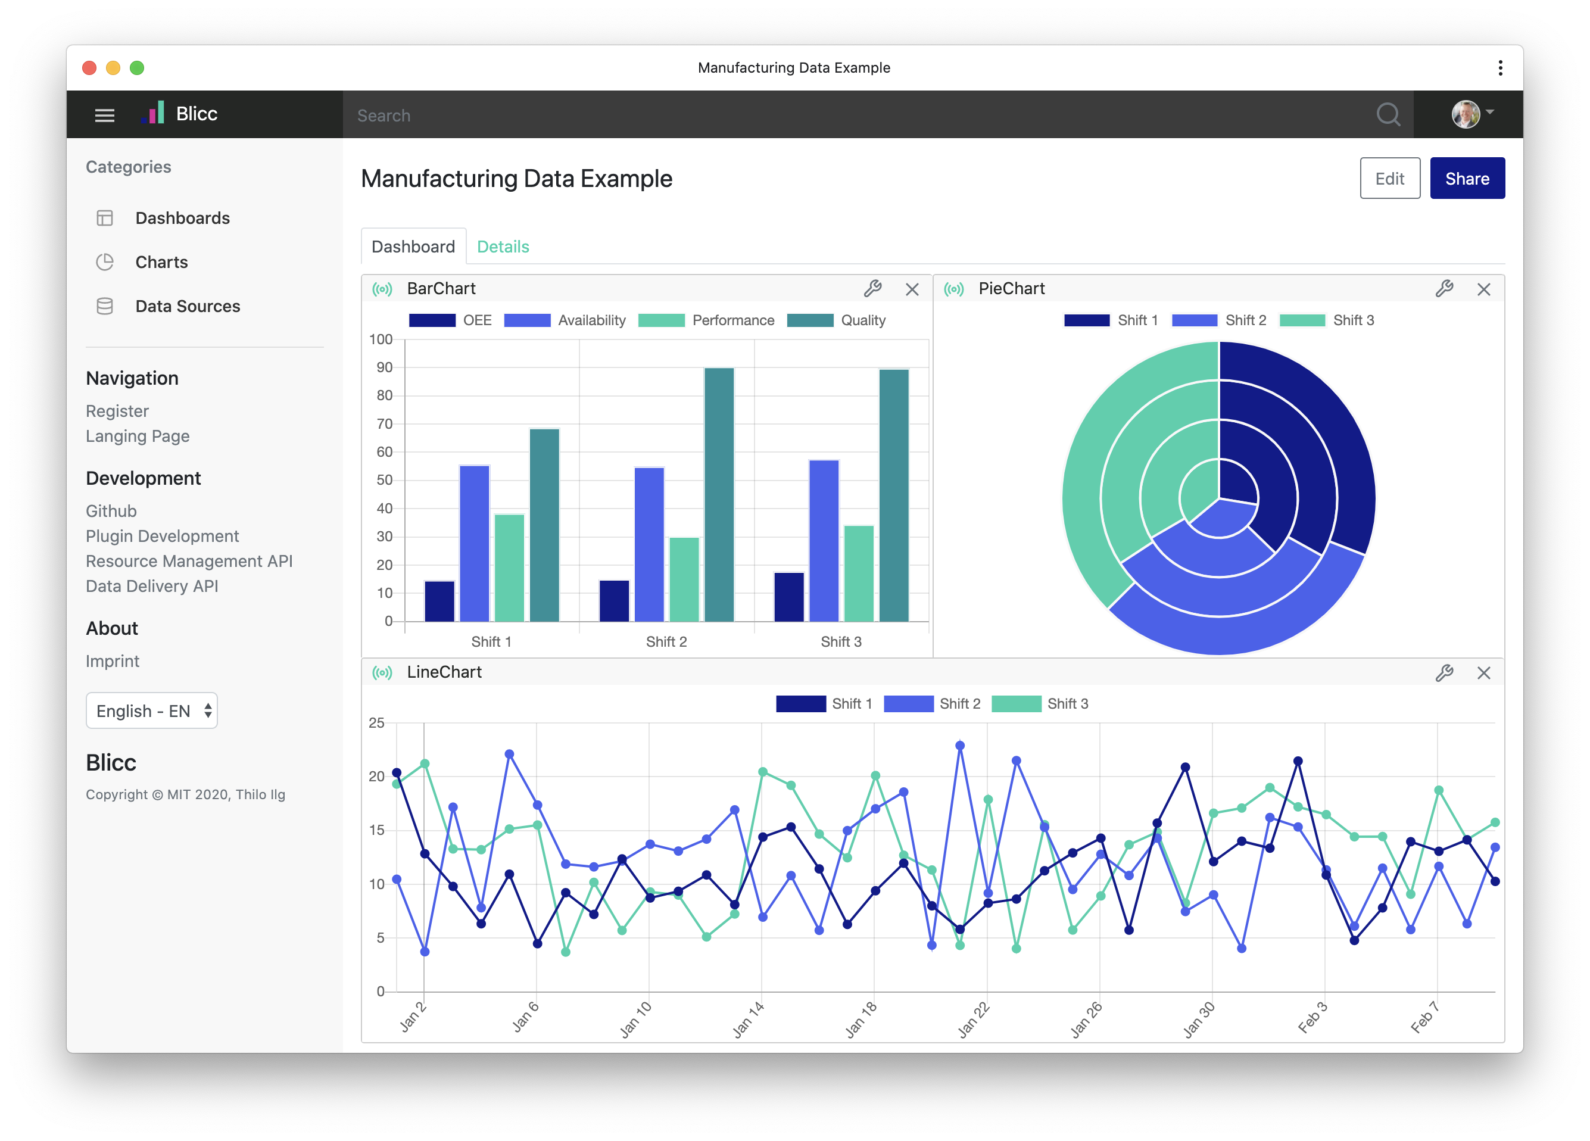
Task: Click the PieChart live signal icon
Action: (x=953, y=289)
